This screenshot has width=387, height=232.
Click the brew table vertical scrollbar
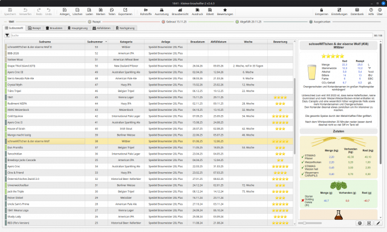[x=294, y=116]
